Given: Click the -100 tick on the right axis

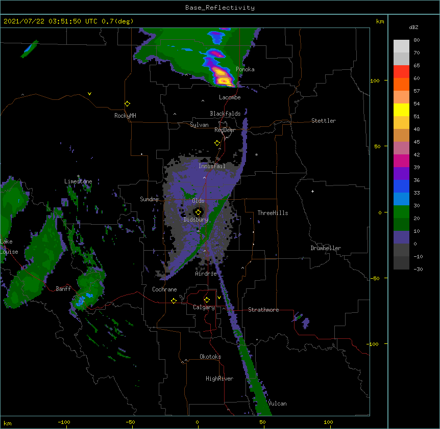Looking at the screenshot, I should pyautogui.click(x=373, y=344).
